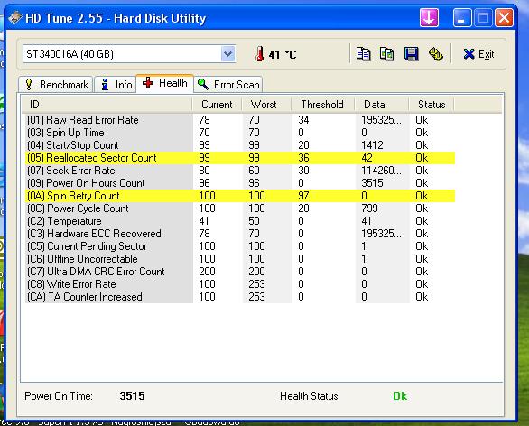Click the copy screenshot icon
Screen dimensions: 529x426
387,54
